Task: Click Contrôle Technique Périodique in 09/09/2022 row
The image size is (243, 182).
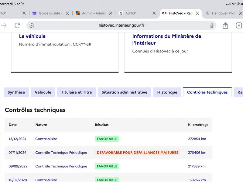Action: pyautogui.click(x=61, y=166)
